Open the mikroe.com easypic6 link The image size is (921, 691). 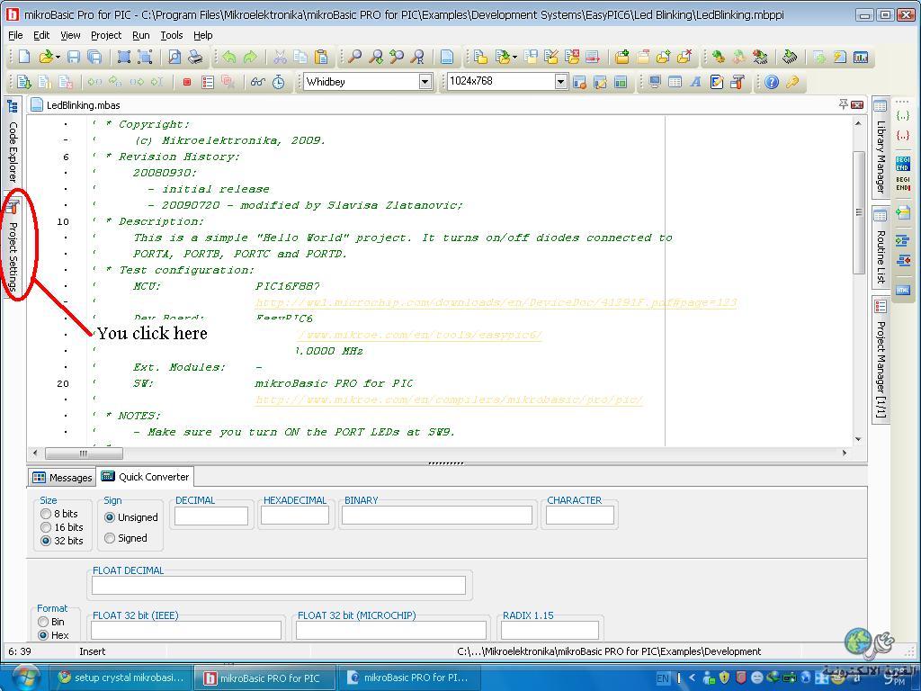(x=420, y=335)
